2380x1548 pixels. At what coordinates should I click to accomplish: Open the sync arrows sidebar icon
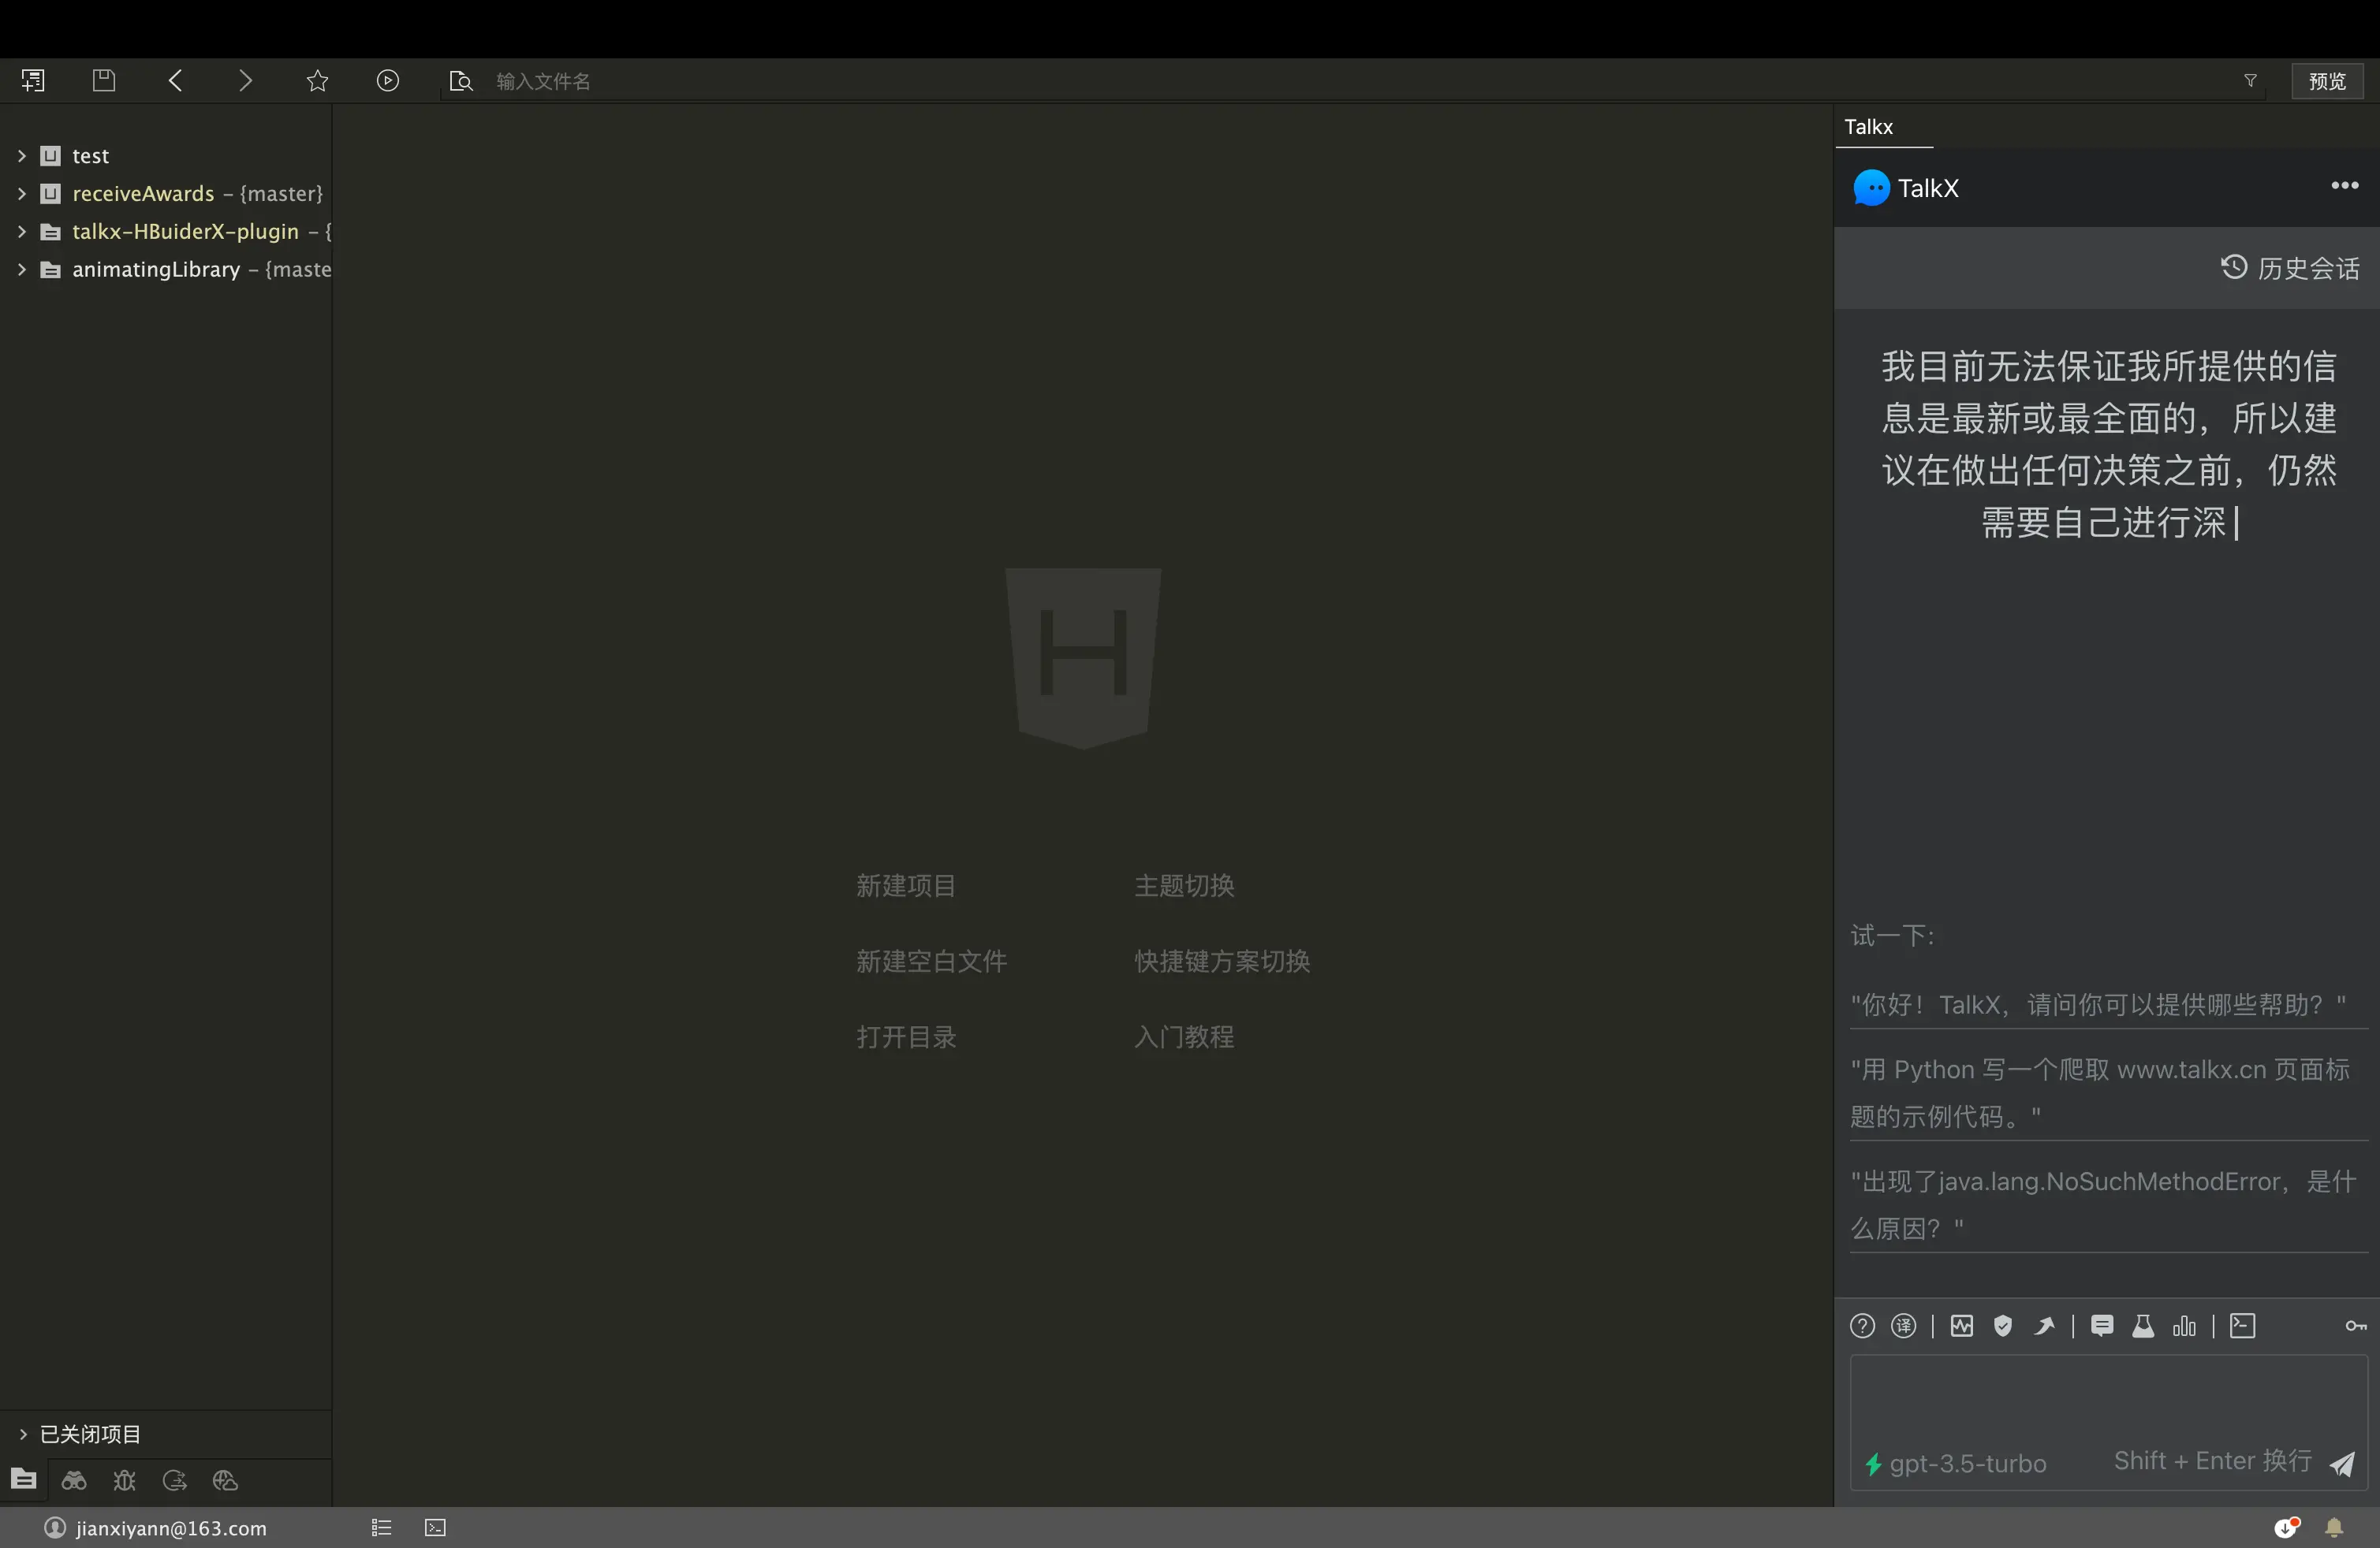tap(175, 1480)
